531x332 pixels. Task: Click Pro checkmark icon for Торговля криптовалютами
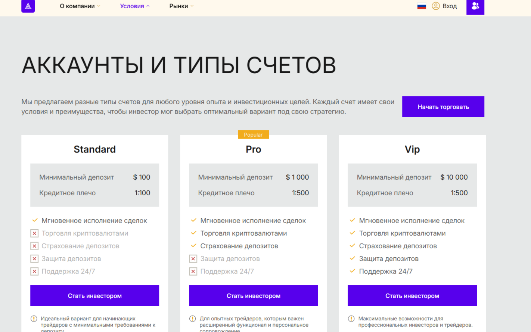193,233
